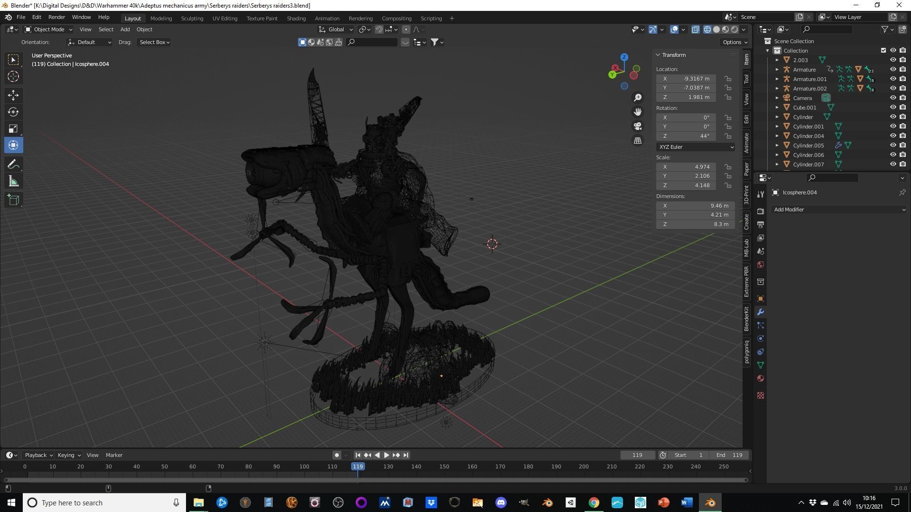Click the Select Box tool icon
The height and width of the screenshot is (512, 911).
[x=13, y=60]
